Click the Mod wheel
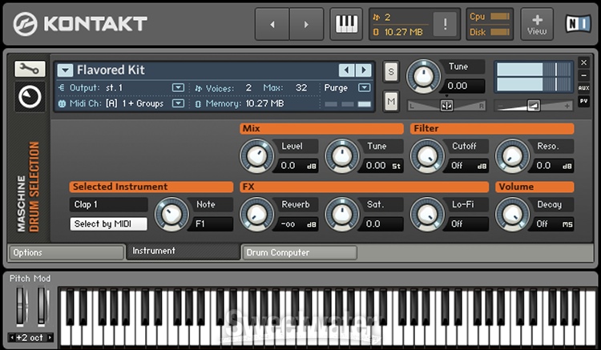The image size is (601, 350). (42, 307)
